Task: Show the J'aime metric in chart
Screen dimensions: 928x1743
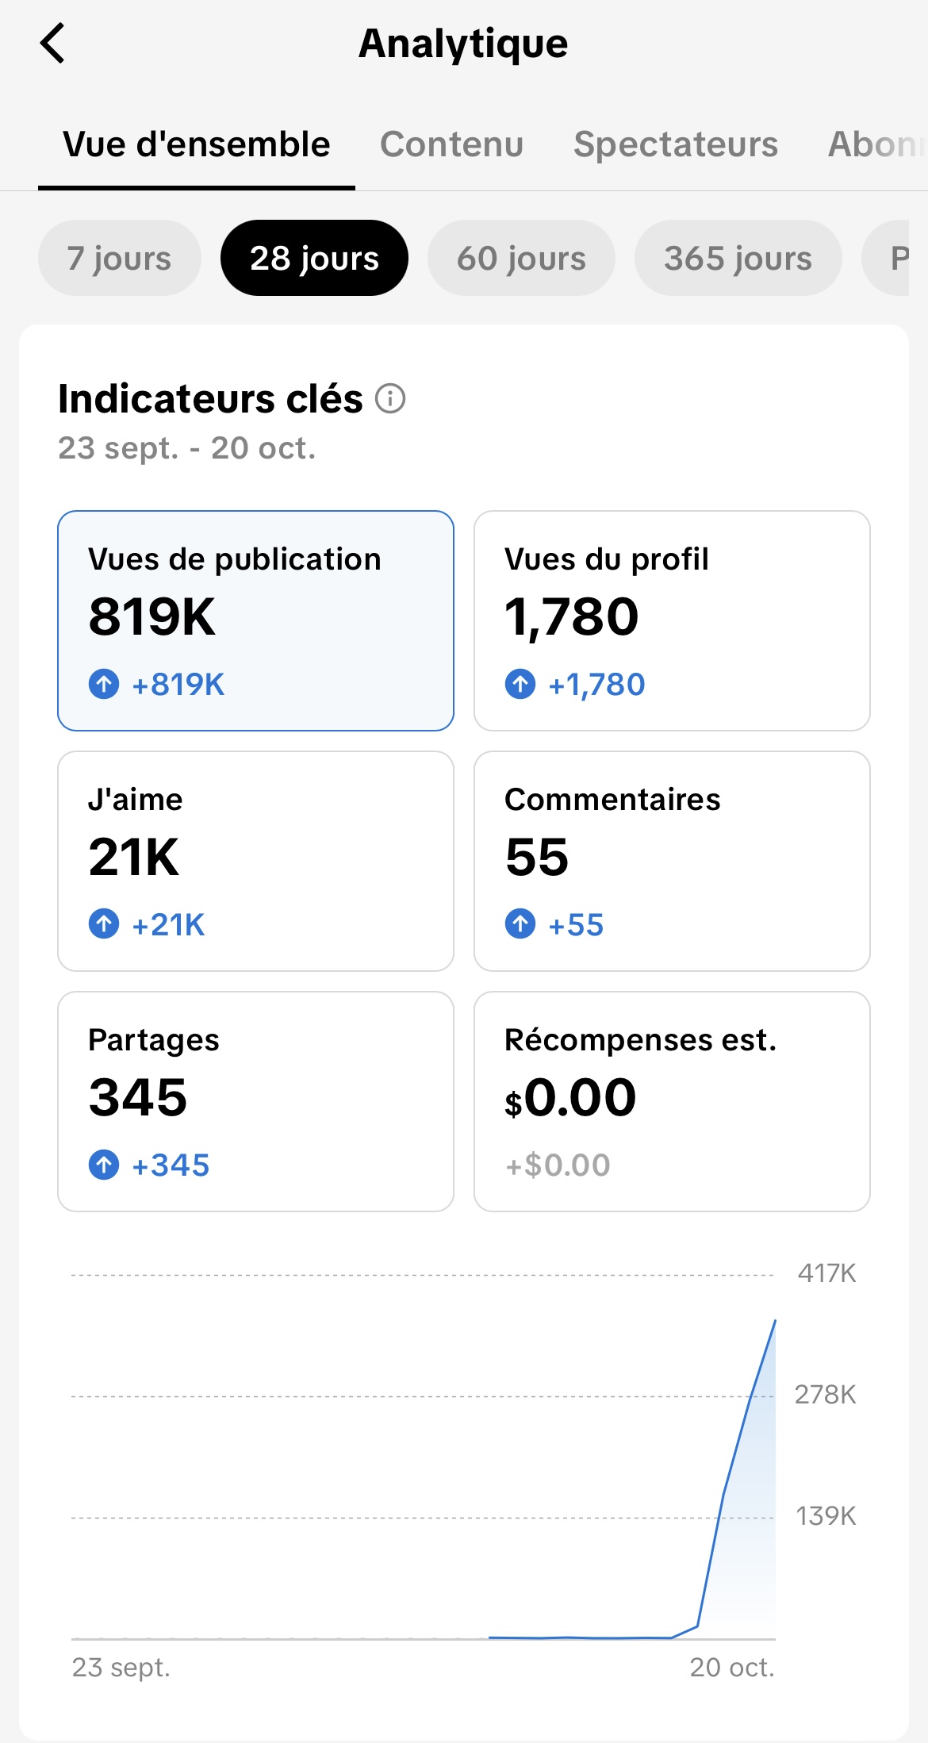Action: [255, 861]
